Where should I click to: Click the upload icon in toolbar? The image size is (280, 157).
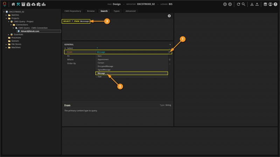pos(257,5)
